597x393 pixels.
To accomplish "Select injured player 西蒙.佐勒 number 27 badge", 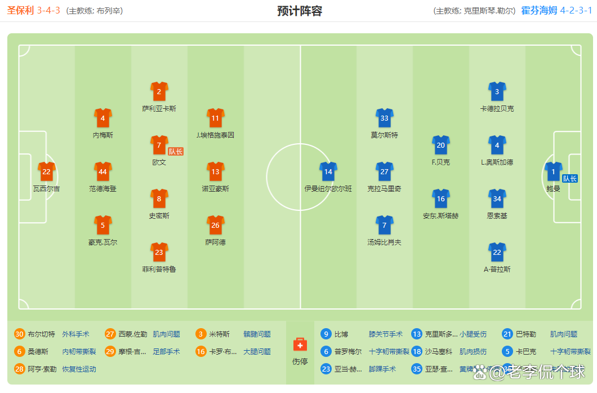I will pos(110,334).
